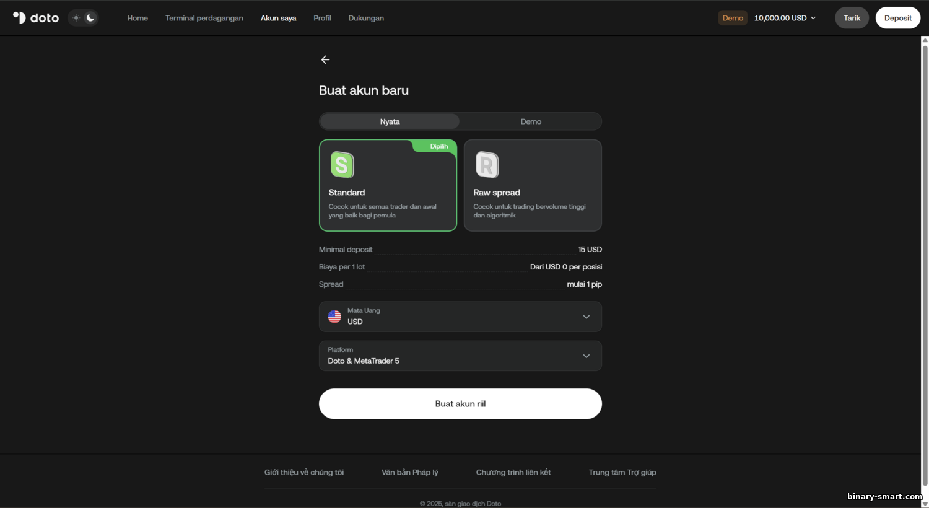Click the US flag currency icon
The width and height of the screenshot is (929, 508).
[x=334, y=317]
